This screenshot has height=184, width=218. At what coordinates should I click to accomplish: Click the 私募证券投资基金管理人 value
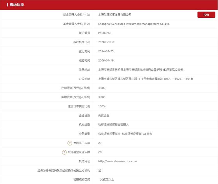[x=113, y=125]
